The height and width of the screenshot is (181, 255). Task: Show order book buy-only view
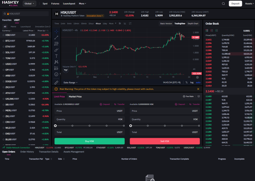[x=217, y=31]
